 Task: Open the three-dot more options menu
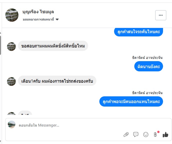(x=161, y=15)
